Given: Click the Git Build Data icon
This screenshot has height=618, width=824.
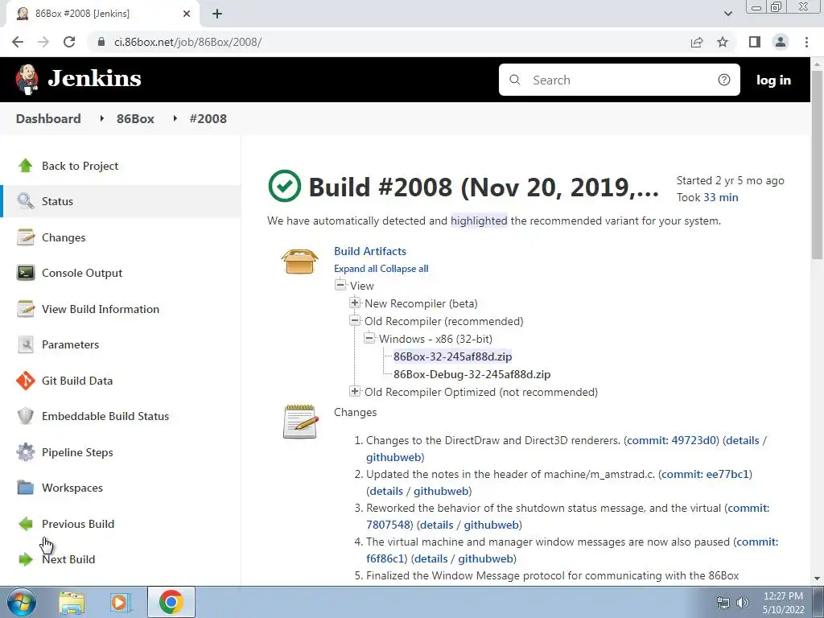Looking at the screenshot, I should point(25,381).
